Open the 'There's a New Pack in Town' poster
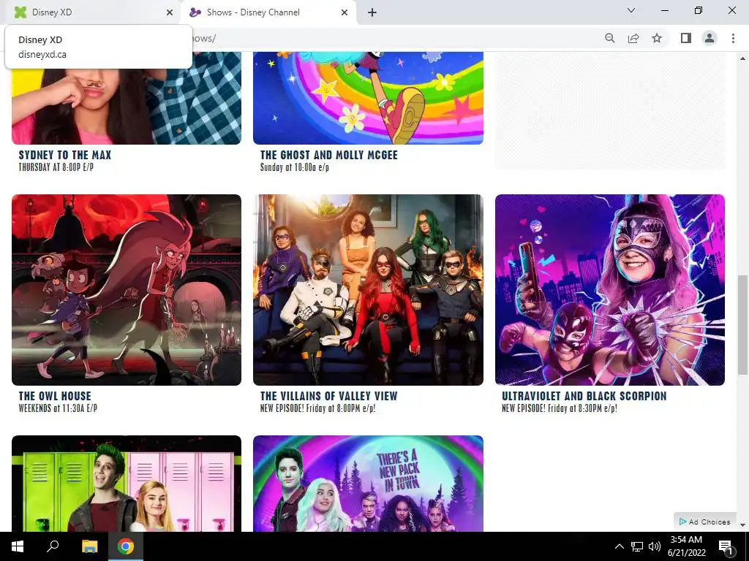This screenshot has height=561, width=749. [x=369, y=484]
